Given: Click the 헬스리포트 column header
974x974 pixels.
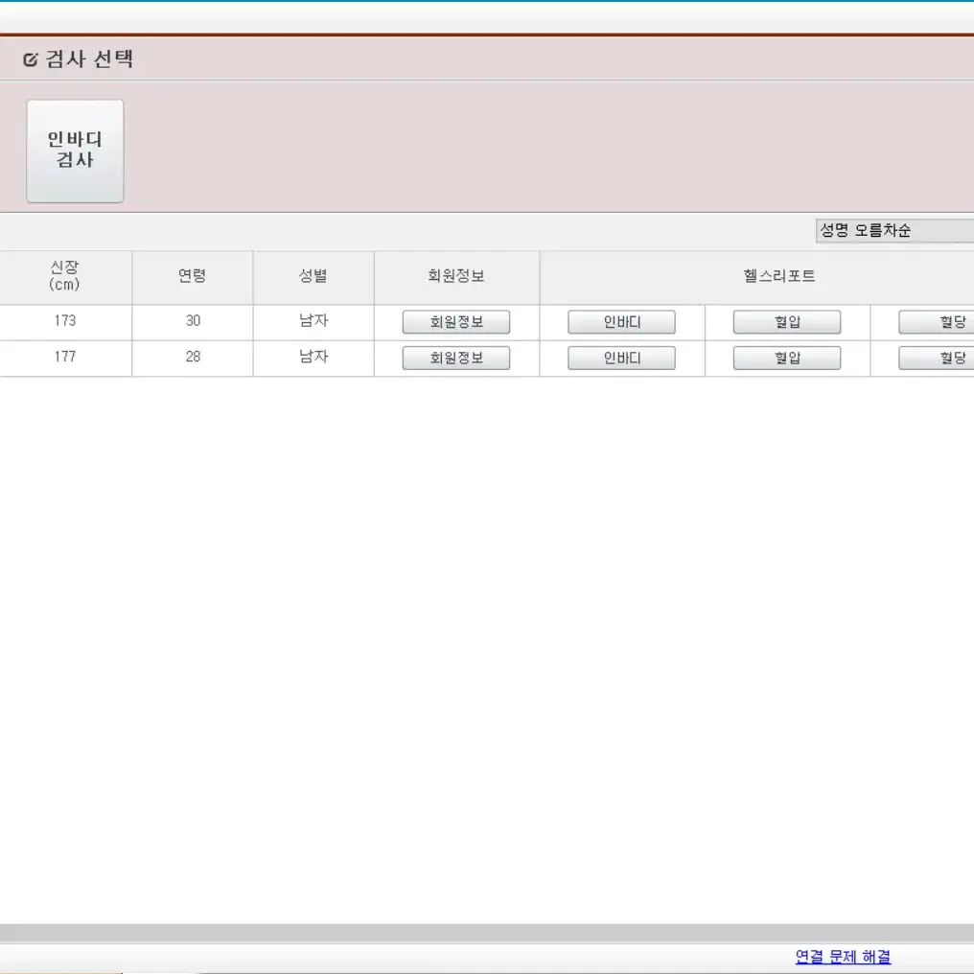Looking at the screenshot, I should 756,277.
